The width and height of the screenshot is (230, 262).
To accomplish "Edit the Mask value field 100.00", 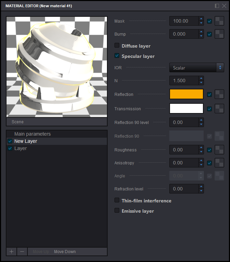I will point(184,21).
